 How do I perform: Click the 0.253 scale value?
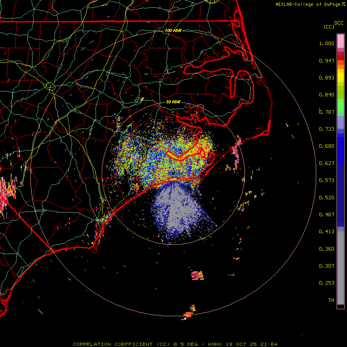click(327, 283)
